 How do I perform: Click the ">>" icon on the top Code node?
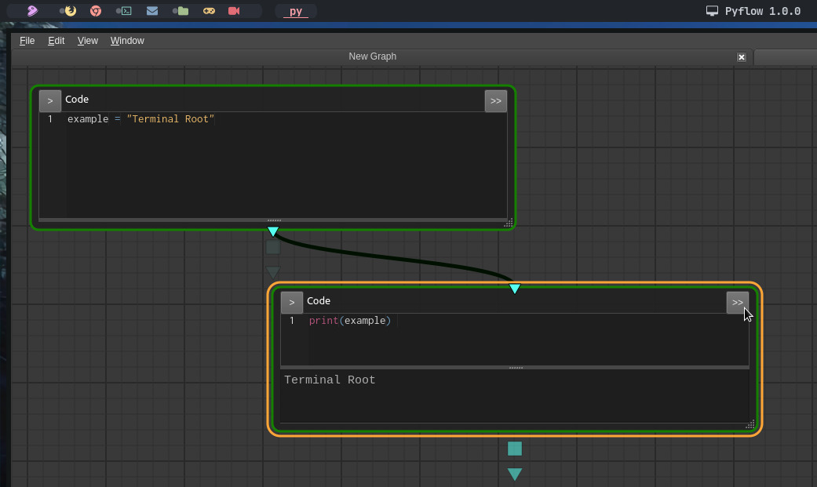tap(495, 100)
